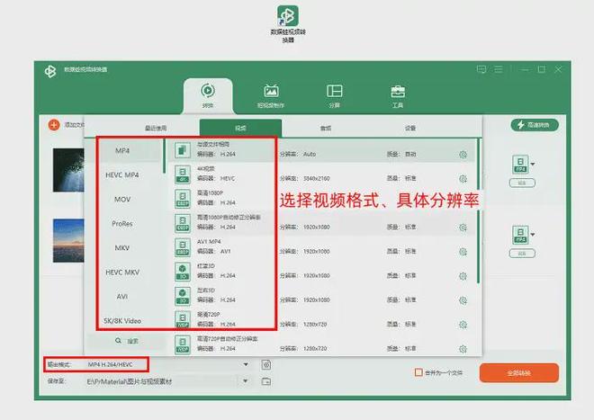Open the feedback message icon in title bar
This screenshot has height=420, width=594.
click(481, 69)
